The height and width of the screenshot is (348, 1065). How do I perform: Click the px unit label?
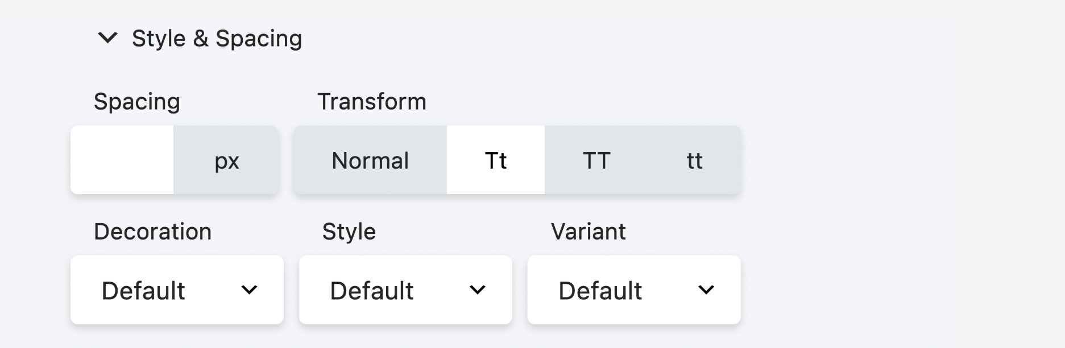click(x=226, y=161)
